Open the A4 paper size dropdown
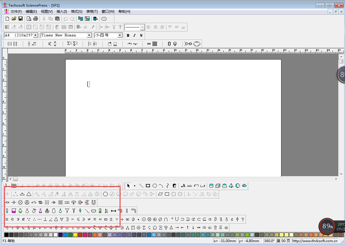Viewport: 345px width, 245px height. (36, 35)
